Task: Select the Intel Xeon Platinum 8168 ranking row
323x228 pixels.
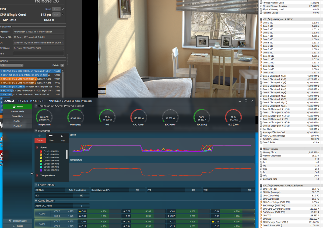Action: click(x=30, y=71)
